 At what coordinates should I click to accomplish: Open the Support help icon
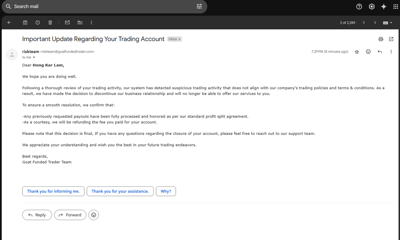pos(360,6)
